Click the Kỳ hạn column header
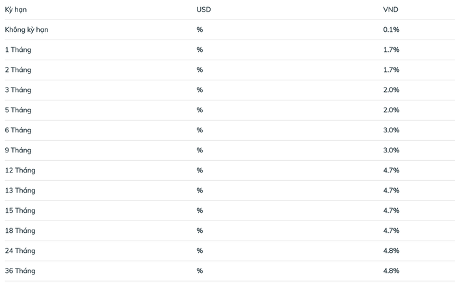Screen dimensions: 455x286 click(x=16, y=10)
